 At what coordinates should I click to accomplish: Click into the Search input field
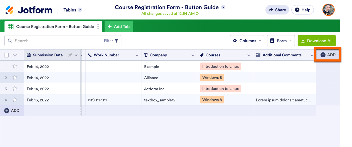[56, 41]
